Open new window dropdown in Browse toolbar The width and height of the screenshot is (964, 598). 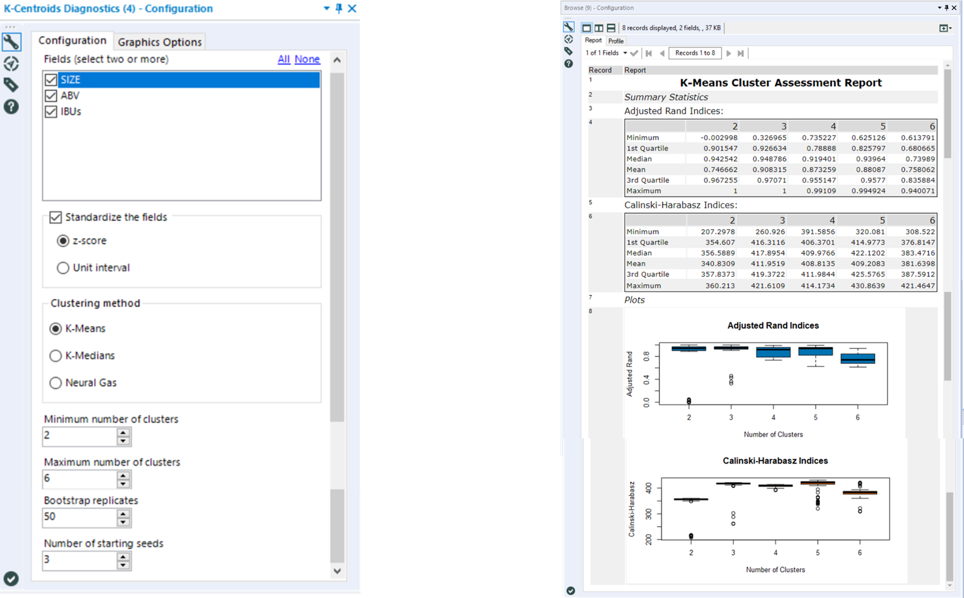(x=945, y=28)
